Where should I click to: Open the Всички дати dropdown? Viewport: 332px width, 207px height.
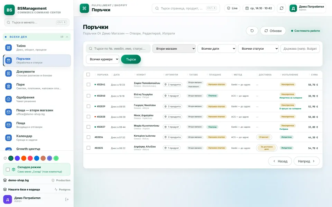click(x=217, y=49)
